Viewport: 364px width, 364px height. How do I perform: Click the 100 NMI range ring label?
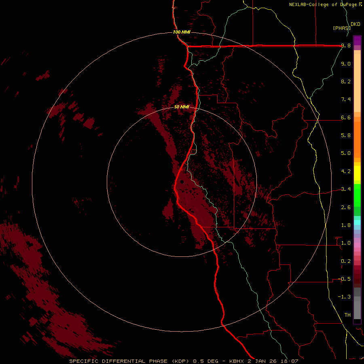(182, 32)
